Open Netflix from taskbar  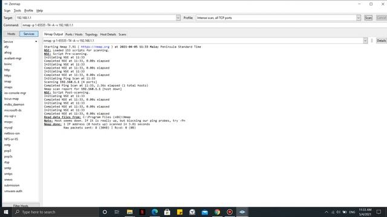pos(142,212)
